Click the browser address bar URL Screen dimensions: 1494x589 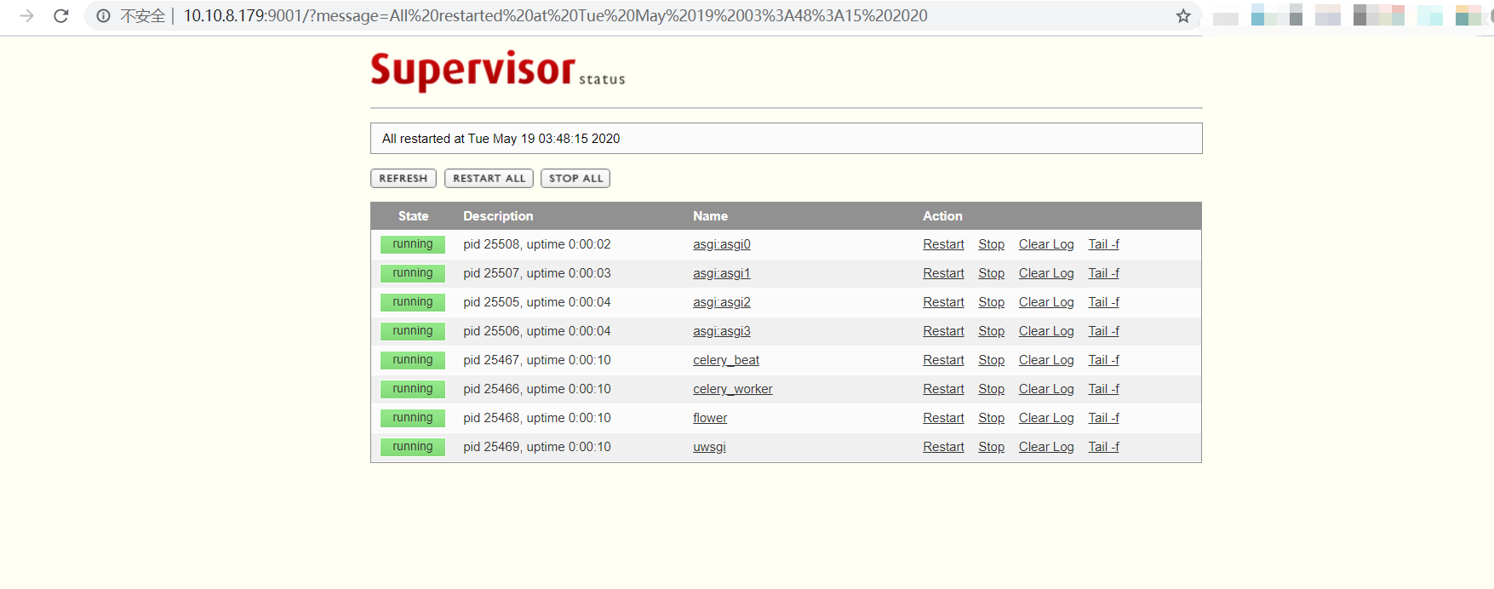point(555,15)
